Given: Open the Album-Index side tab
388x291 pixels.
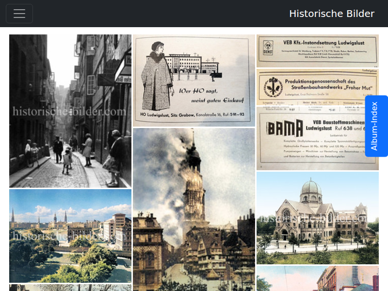Looking at the screenshot, I should point(376,126).
